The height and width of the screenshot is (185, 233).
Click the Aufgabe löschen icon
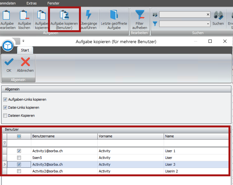click(24, 15)
